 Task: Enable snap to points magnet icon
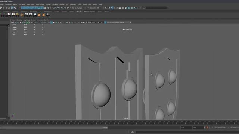click(x=59, y=8)
